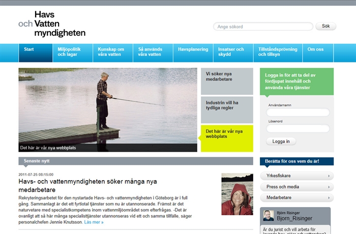The image size is (356, 234).
Task: Open Insatser och skydd menu item
Action: pos(233,53)
